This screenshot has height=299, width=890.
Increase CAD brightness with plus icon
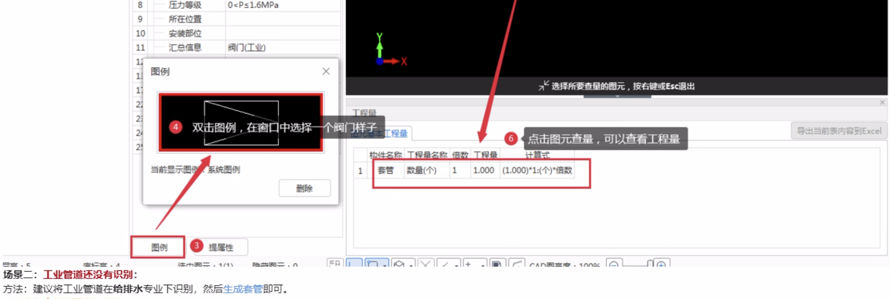click(x=661, y=264)
